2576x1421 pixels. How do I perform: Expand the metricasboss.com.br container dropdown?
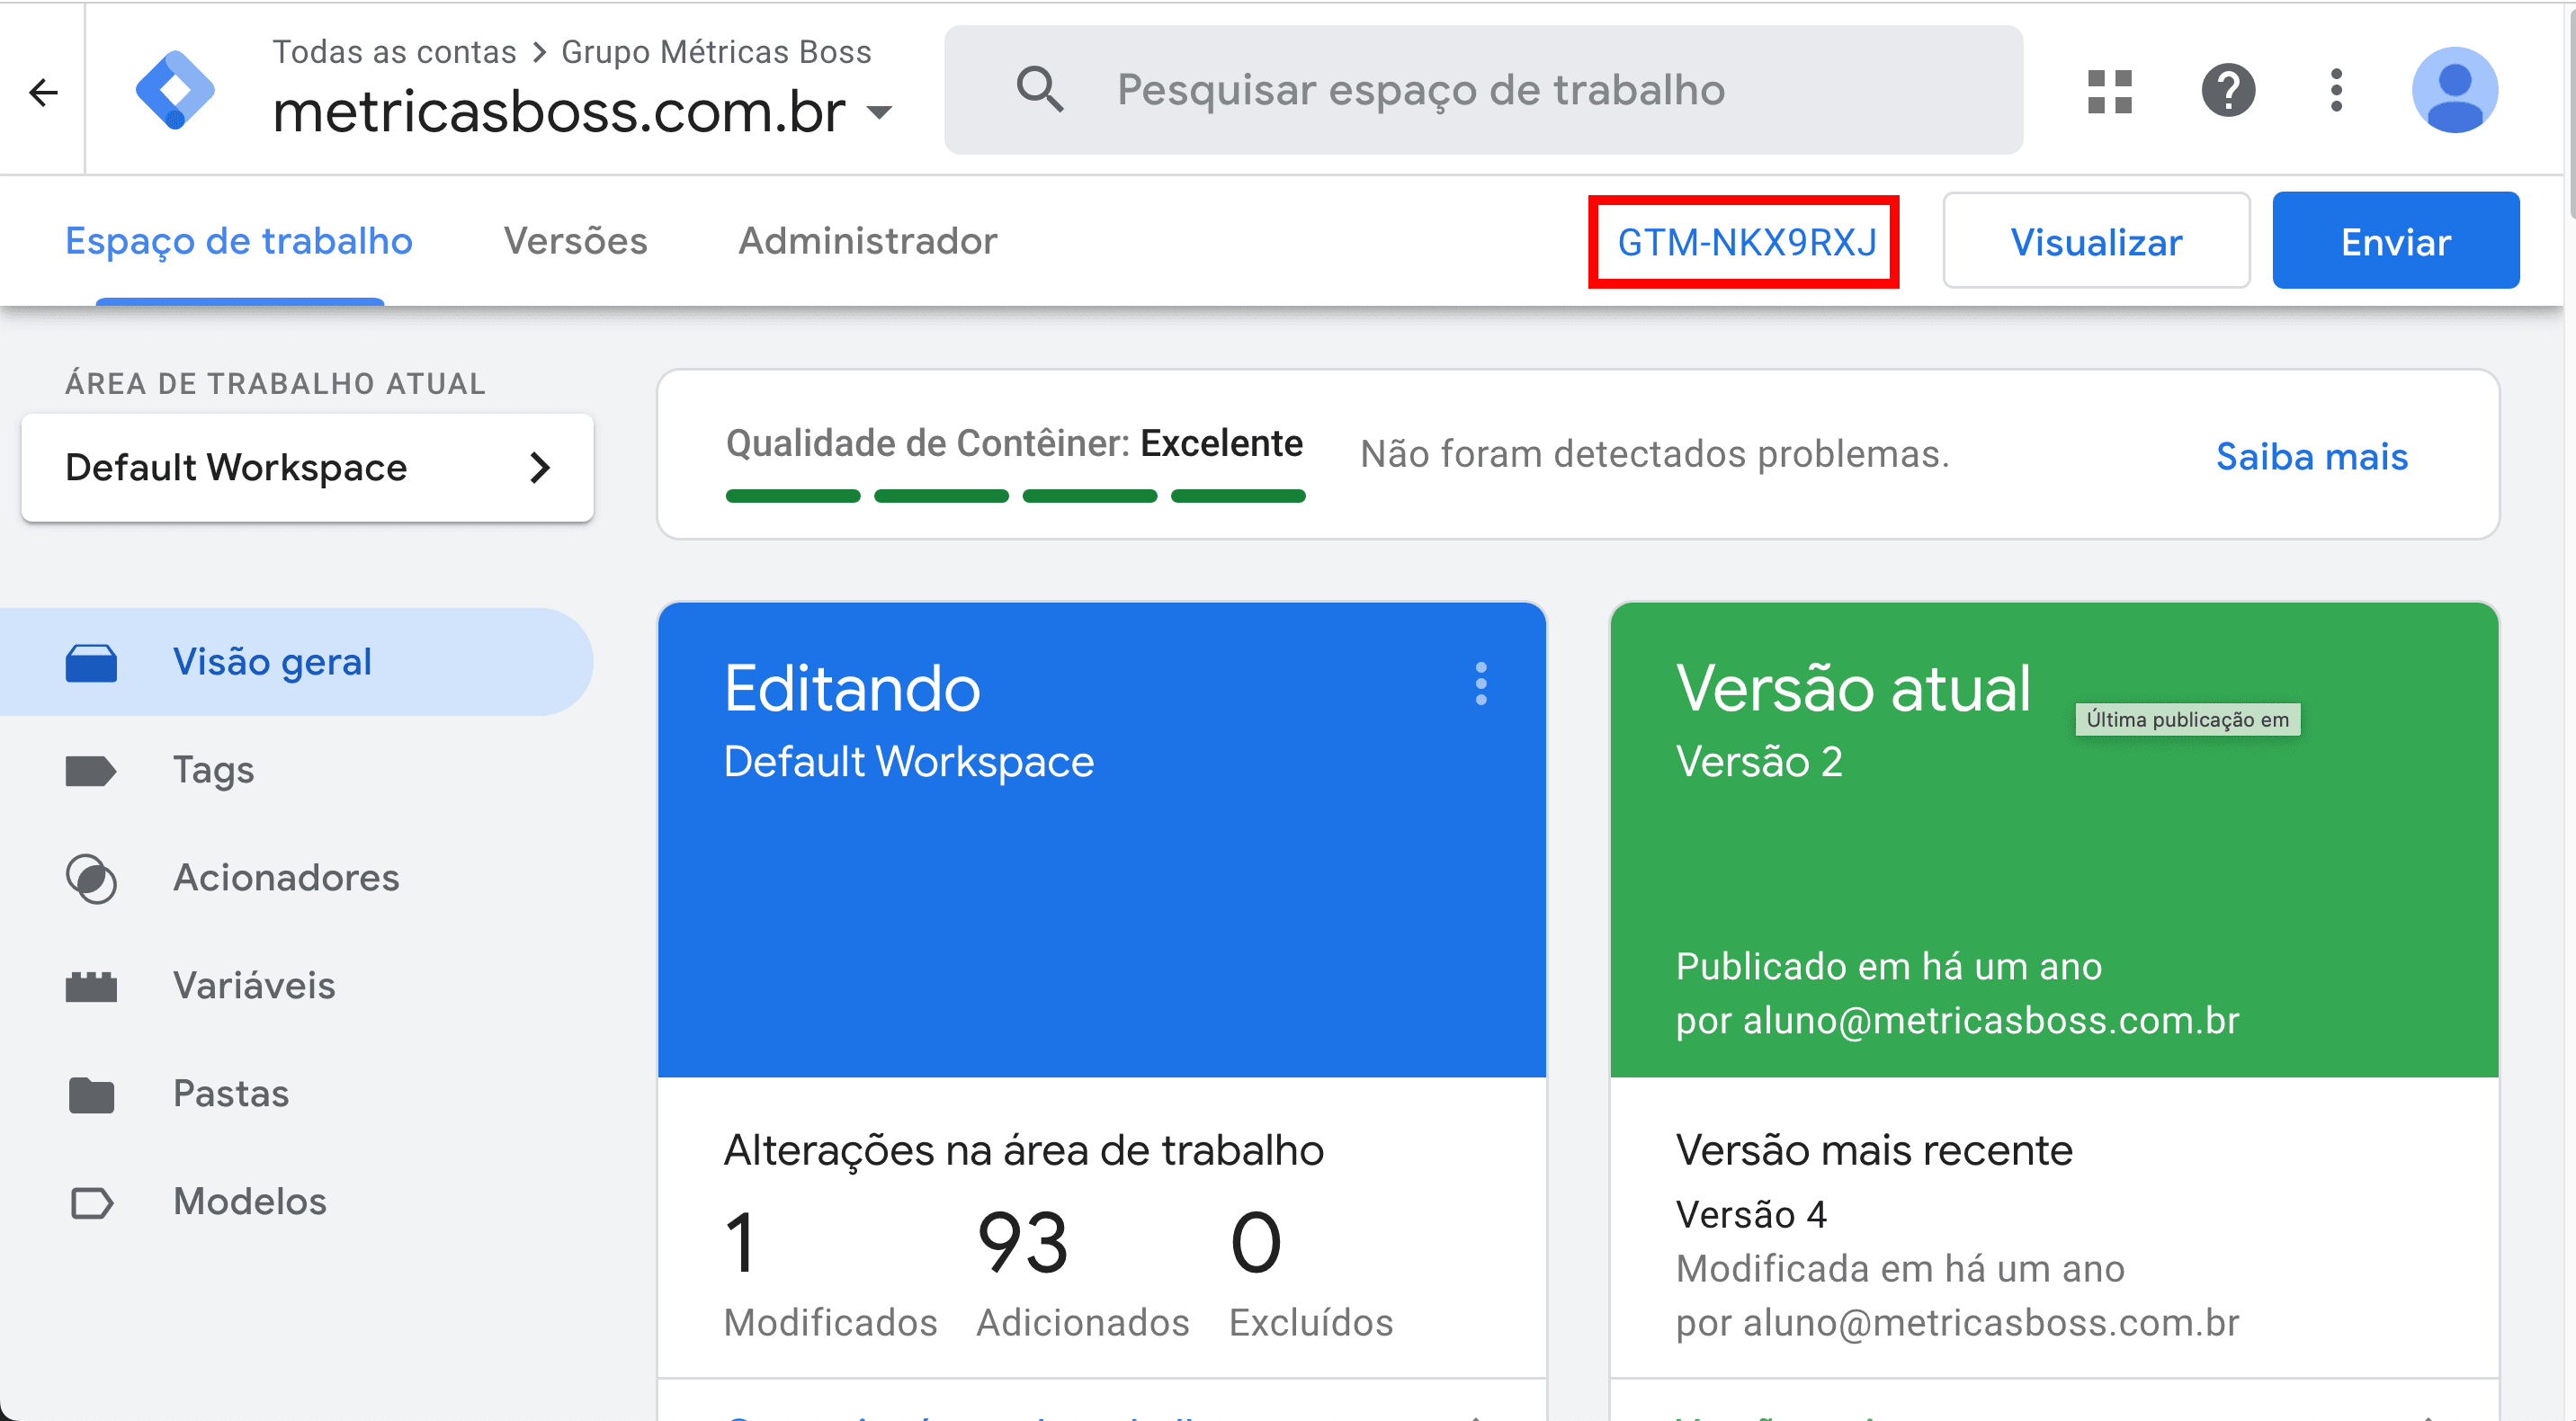(x=880, y=112)
